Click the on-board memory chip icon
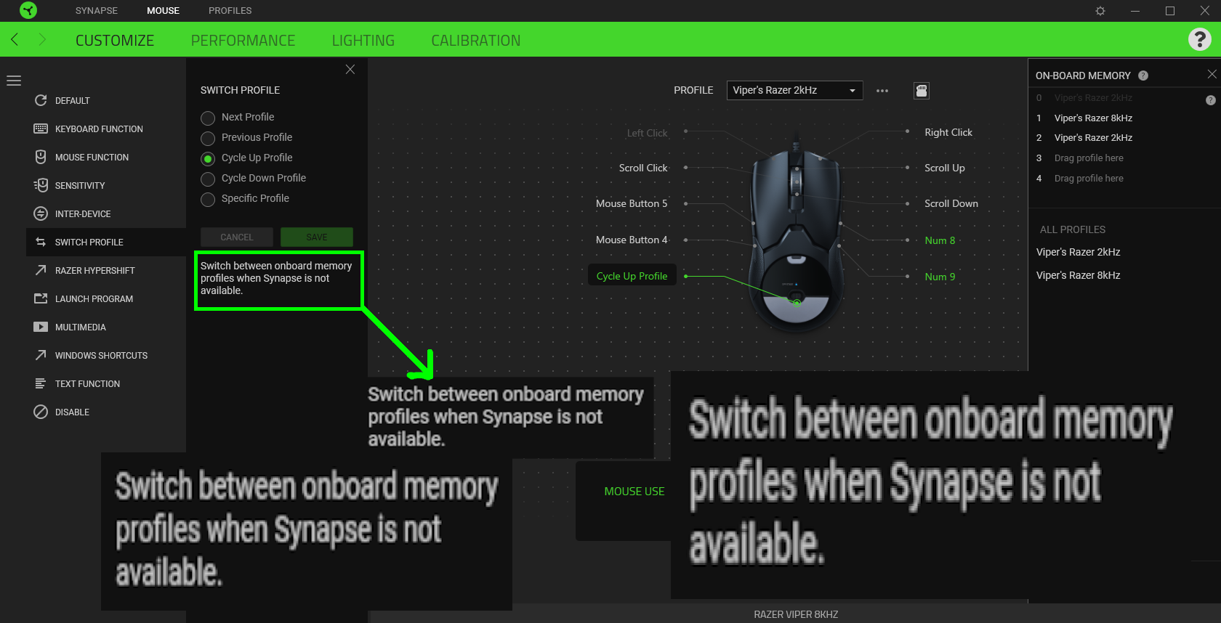The width and height of the screenshot is (1221, 623). click(x=922, y=91)
